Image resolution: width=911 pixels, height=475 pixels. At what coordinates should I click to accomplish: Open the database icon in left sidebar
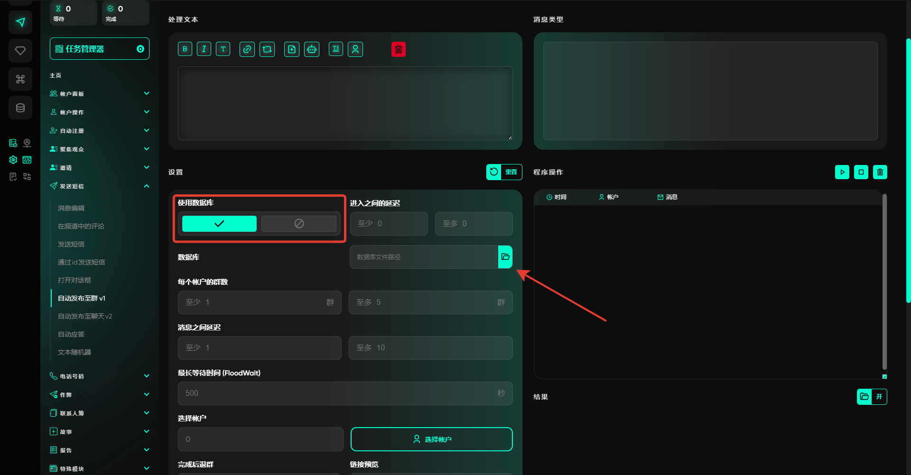point(20,108)
